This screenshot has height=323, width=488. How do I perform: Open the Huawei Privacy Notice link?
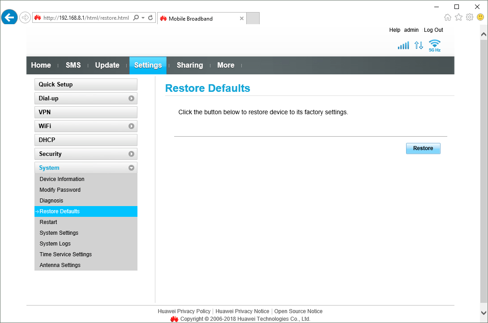242,311
